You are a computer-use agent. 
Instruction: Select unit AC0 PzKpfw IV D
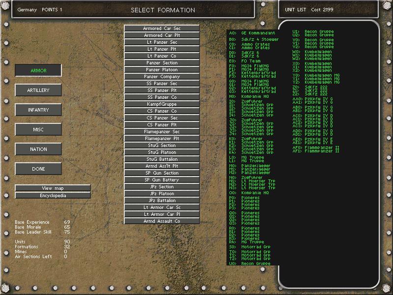pyautogui.click(x=313, y=116)
